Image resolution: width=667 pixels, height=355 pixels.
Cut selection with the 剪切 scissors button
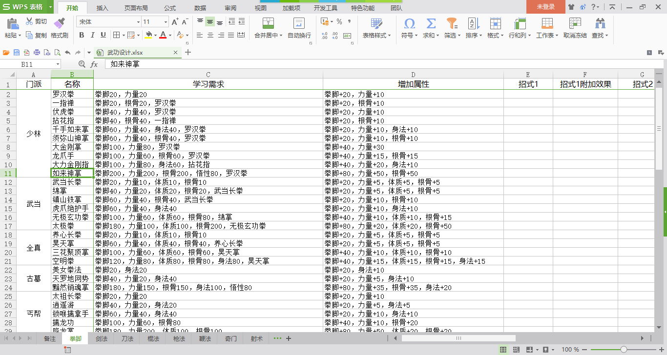click(x=36, y=21)
